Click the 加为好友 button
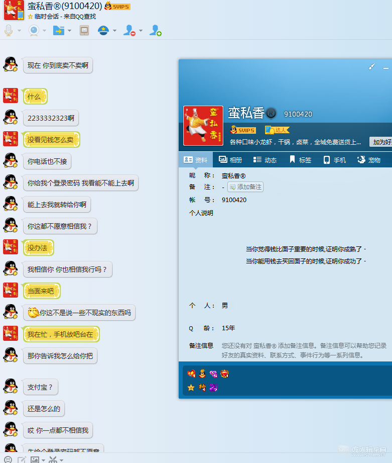The height and width of the screenshot is (463, 392). click(x=381, y=142)
